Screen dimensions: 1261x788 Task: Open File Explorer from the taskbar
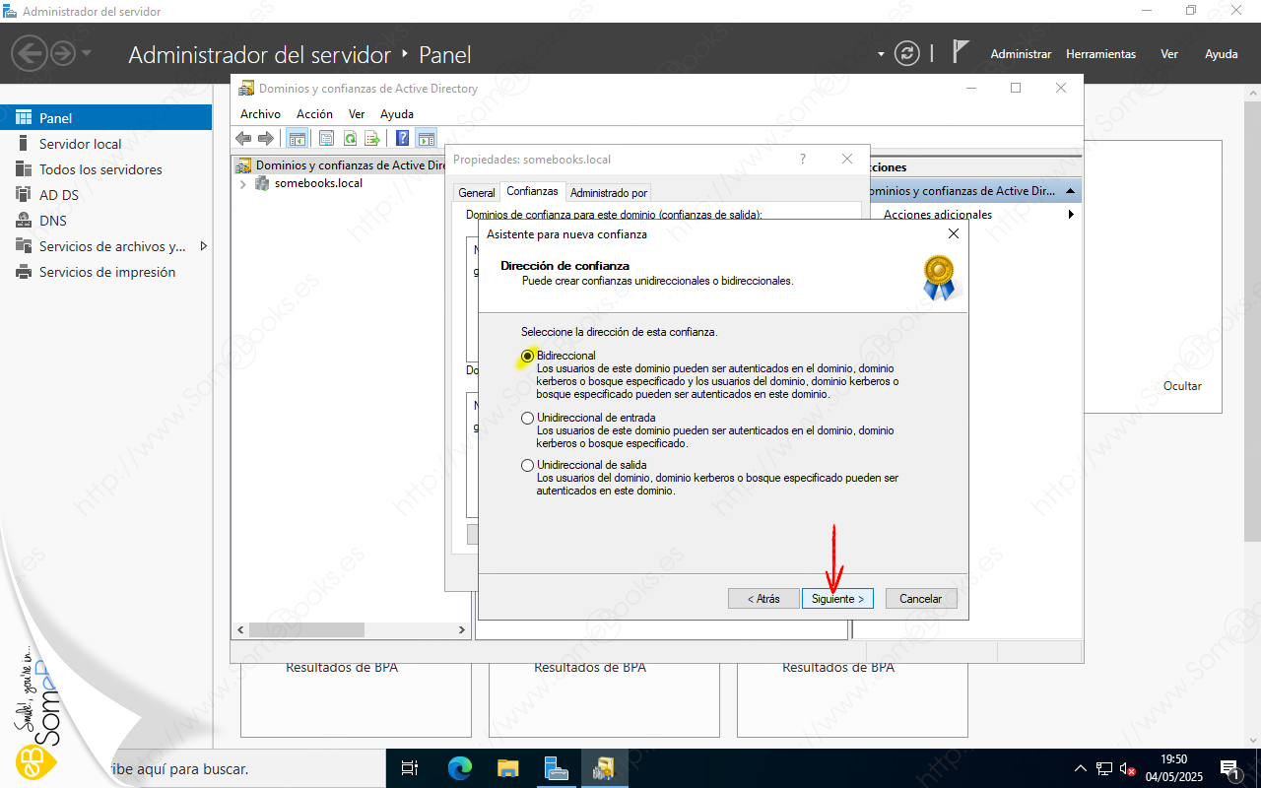507,768
